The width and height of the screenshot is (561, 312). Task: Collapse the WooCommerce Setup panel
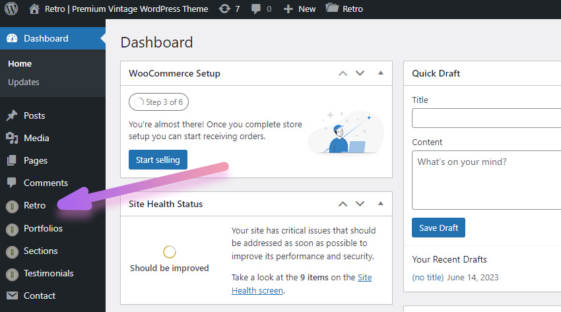coord(381,73)
